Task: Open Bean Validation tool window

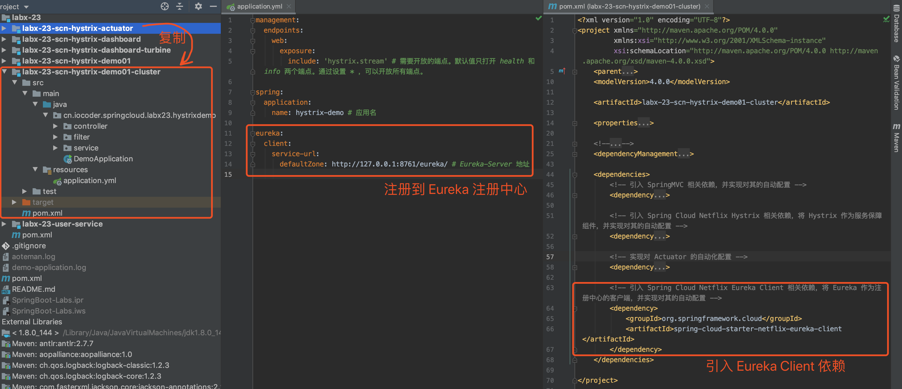Action: point(896,83)
